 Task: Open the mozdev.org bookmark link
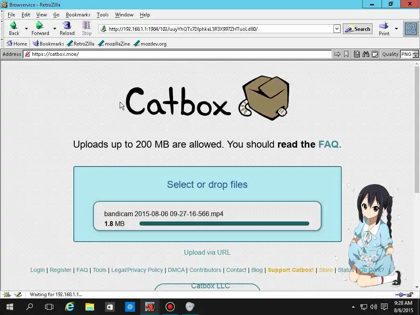[150, 43]
